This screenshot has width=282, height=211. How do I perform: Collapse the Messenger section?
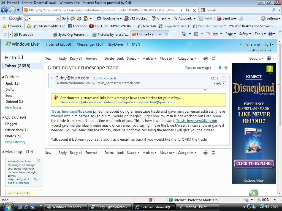pyautogui.click(x=3, y=152)
